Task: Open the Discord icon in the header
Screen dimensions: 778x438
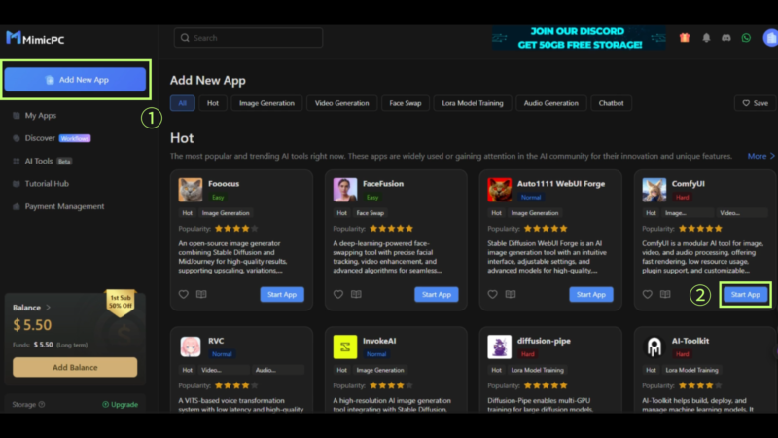Action: [x=725, y=38]
